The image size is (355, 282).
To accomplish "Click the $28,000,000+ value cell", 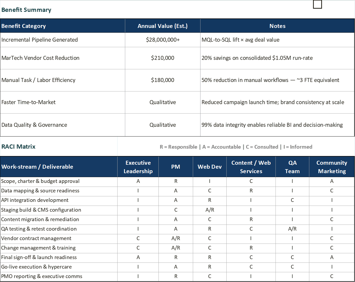I will click(x=163, y=40).
